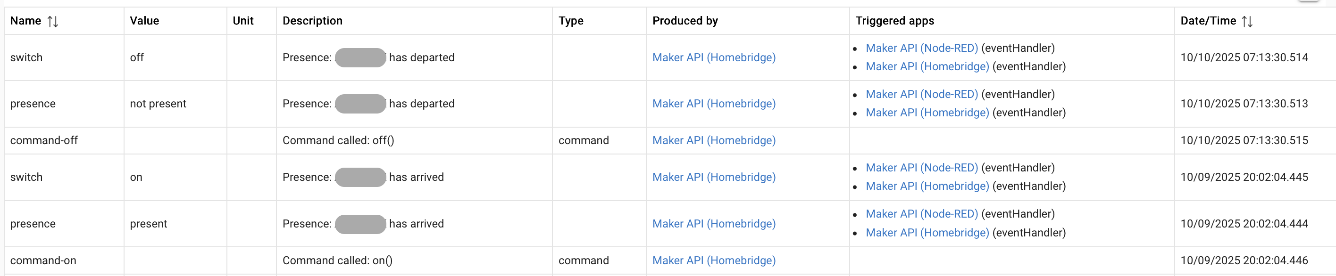The height and width of the screenshot is (276, 1336).
Task: Click the sort arrows next to Name
Action: pos(52,21)
